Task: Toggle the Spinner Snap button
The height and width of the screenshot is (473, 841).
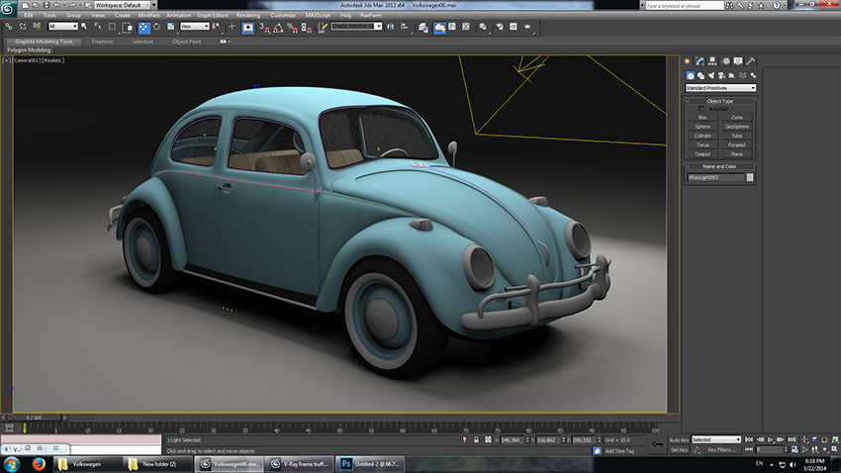Action: coord(307,28)
